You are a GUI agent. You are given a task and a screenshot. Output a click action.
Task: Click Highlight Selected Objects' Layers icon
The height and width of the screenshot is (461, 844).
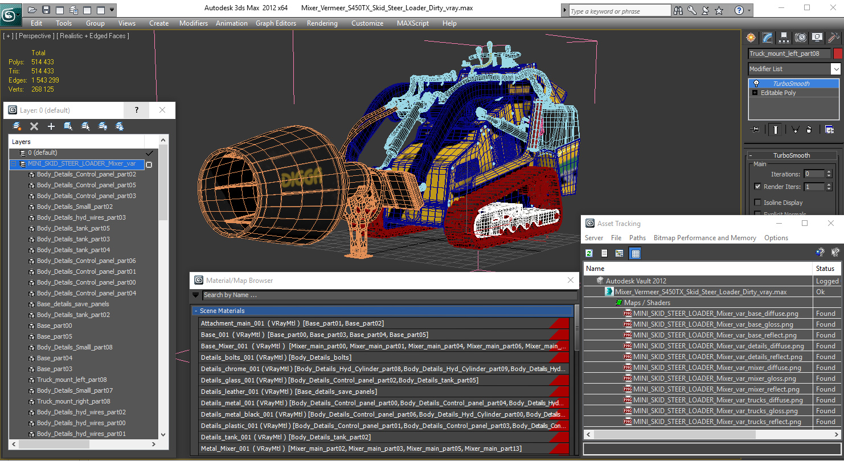point(85,126)
